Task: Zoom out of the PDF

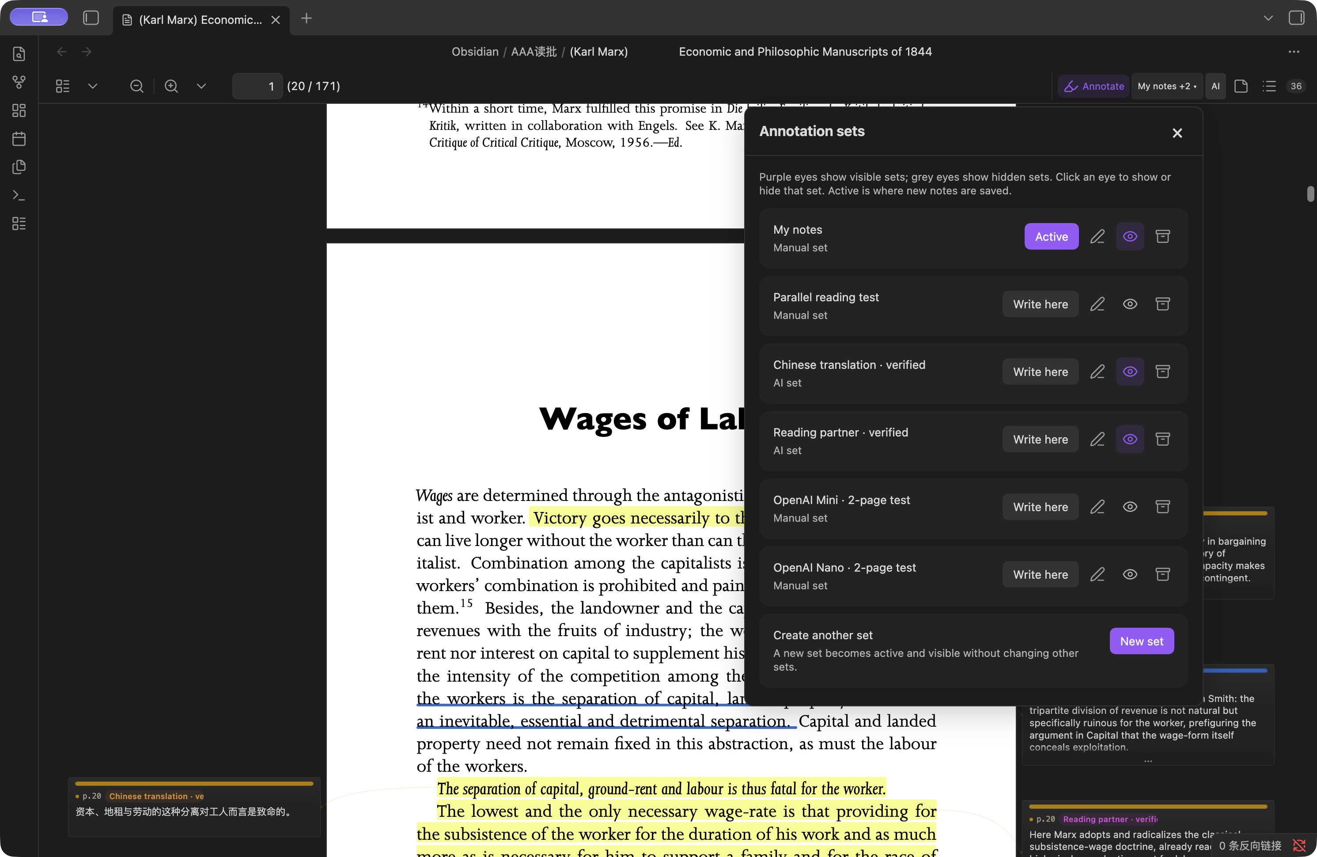Action: [x=136, y=86]
